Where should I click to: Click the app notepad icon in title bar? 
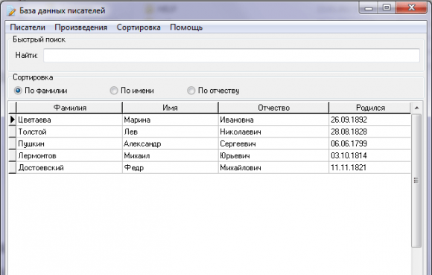coord(12,10)
